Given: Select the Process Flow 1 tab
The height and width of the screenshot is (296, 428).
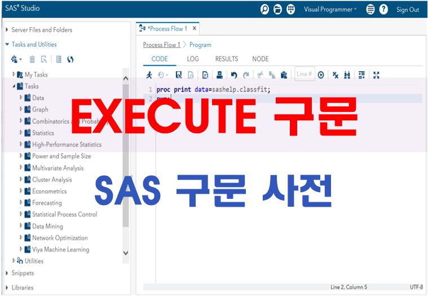Looking at the screenshot, I should (x=167, y=28).
